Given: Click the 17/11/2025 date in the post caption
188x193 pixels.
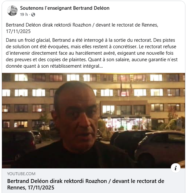Looking at the screenshot, I should point(18,31).
